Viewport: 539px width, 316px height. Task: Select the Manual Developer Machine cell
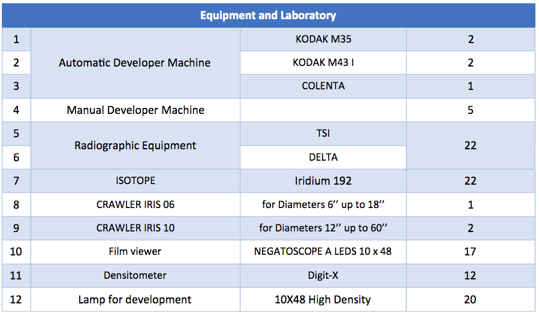point(135,110)
